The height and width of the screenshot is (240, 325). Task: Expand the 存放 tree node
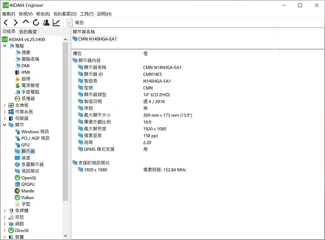tap(5, 217)
